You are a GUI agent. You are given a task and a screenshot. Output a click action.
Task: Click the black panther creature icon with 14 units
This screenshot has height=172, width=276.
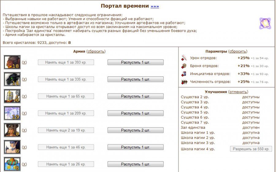pos(12,79)
